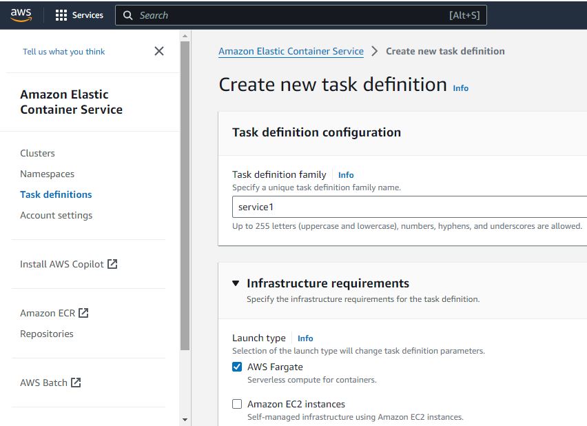Check the Amazon EC2 instances checkbox
Image resolution: width=587 pixels, height=426 pixels.
tap(237, 404)
